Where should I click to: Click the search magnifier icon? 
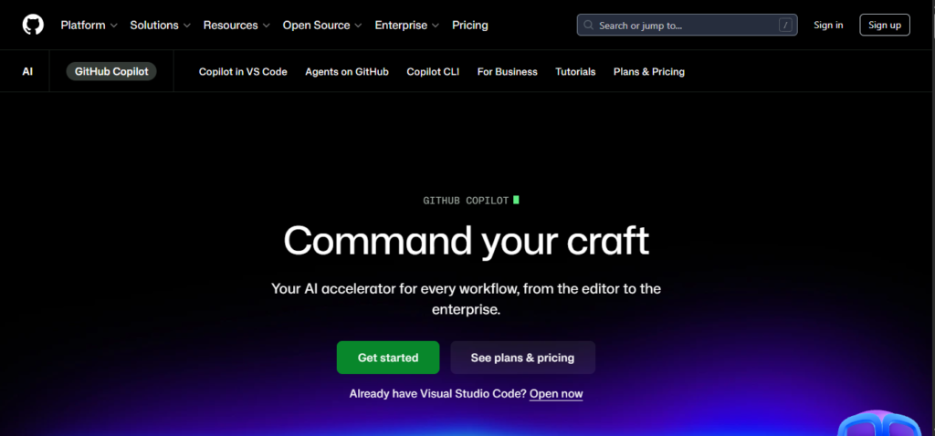[x=590, y=26]
